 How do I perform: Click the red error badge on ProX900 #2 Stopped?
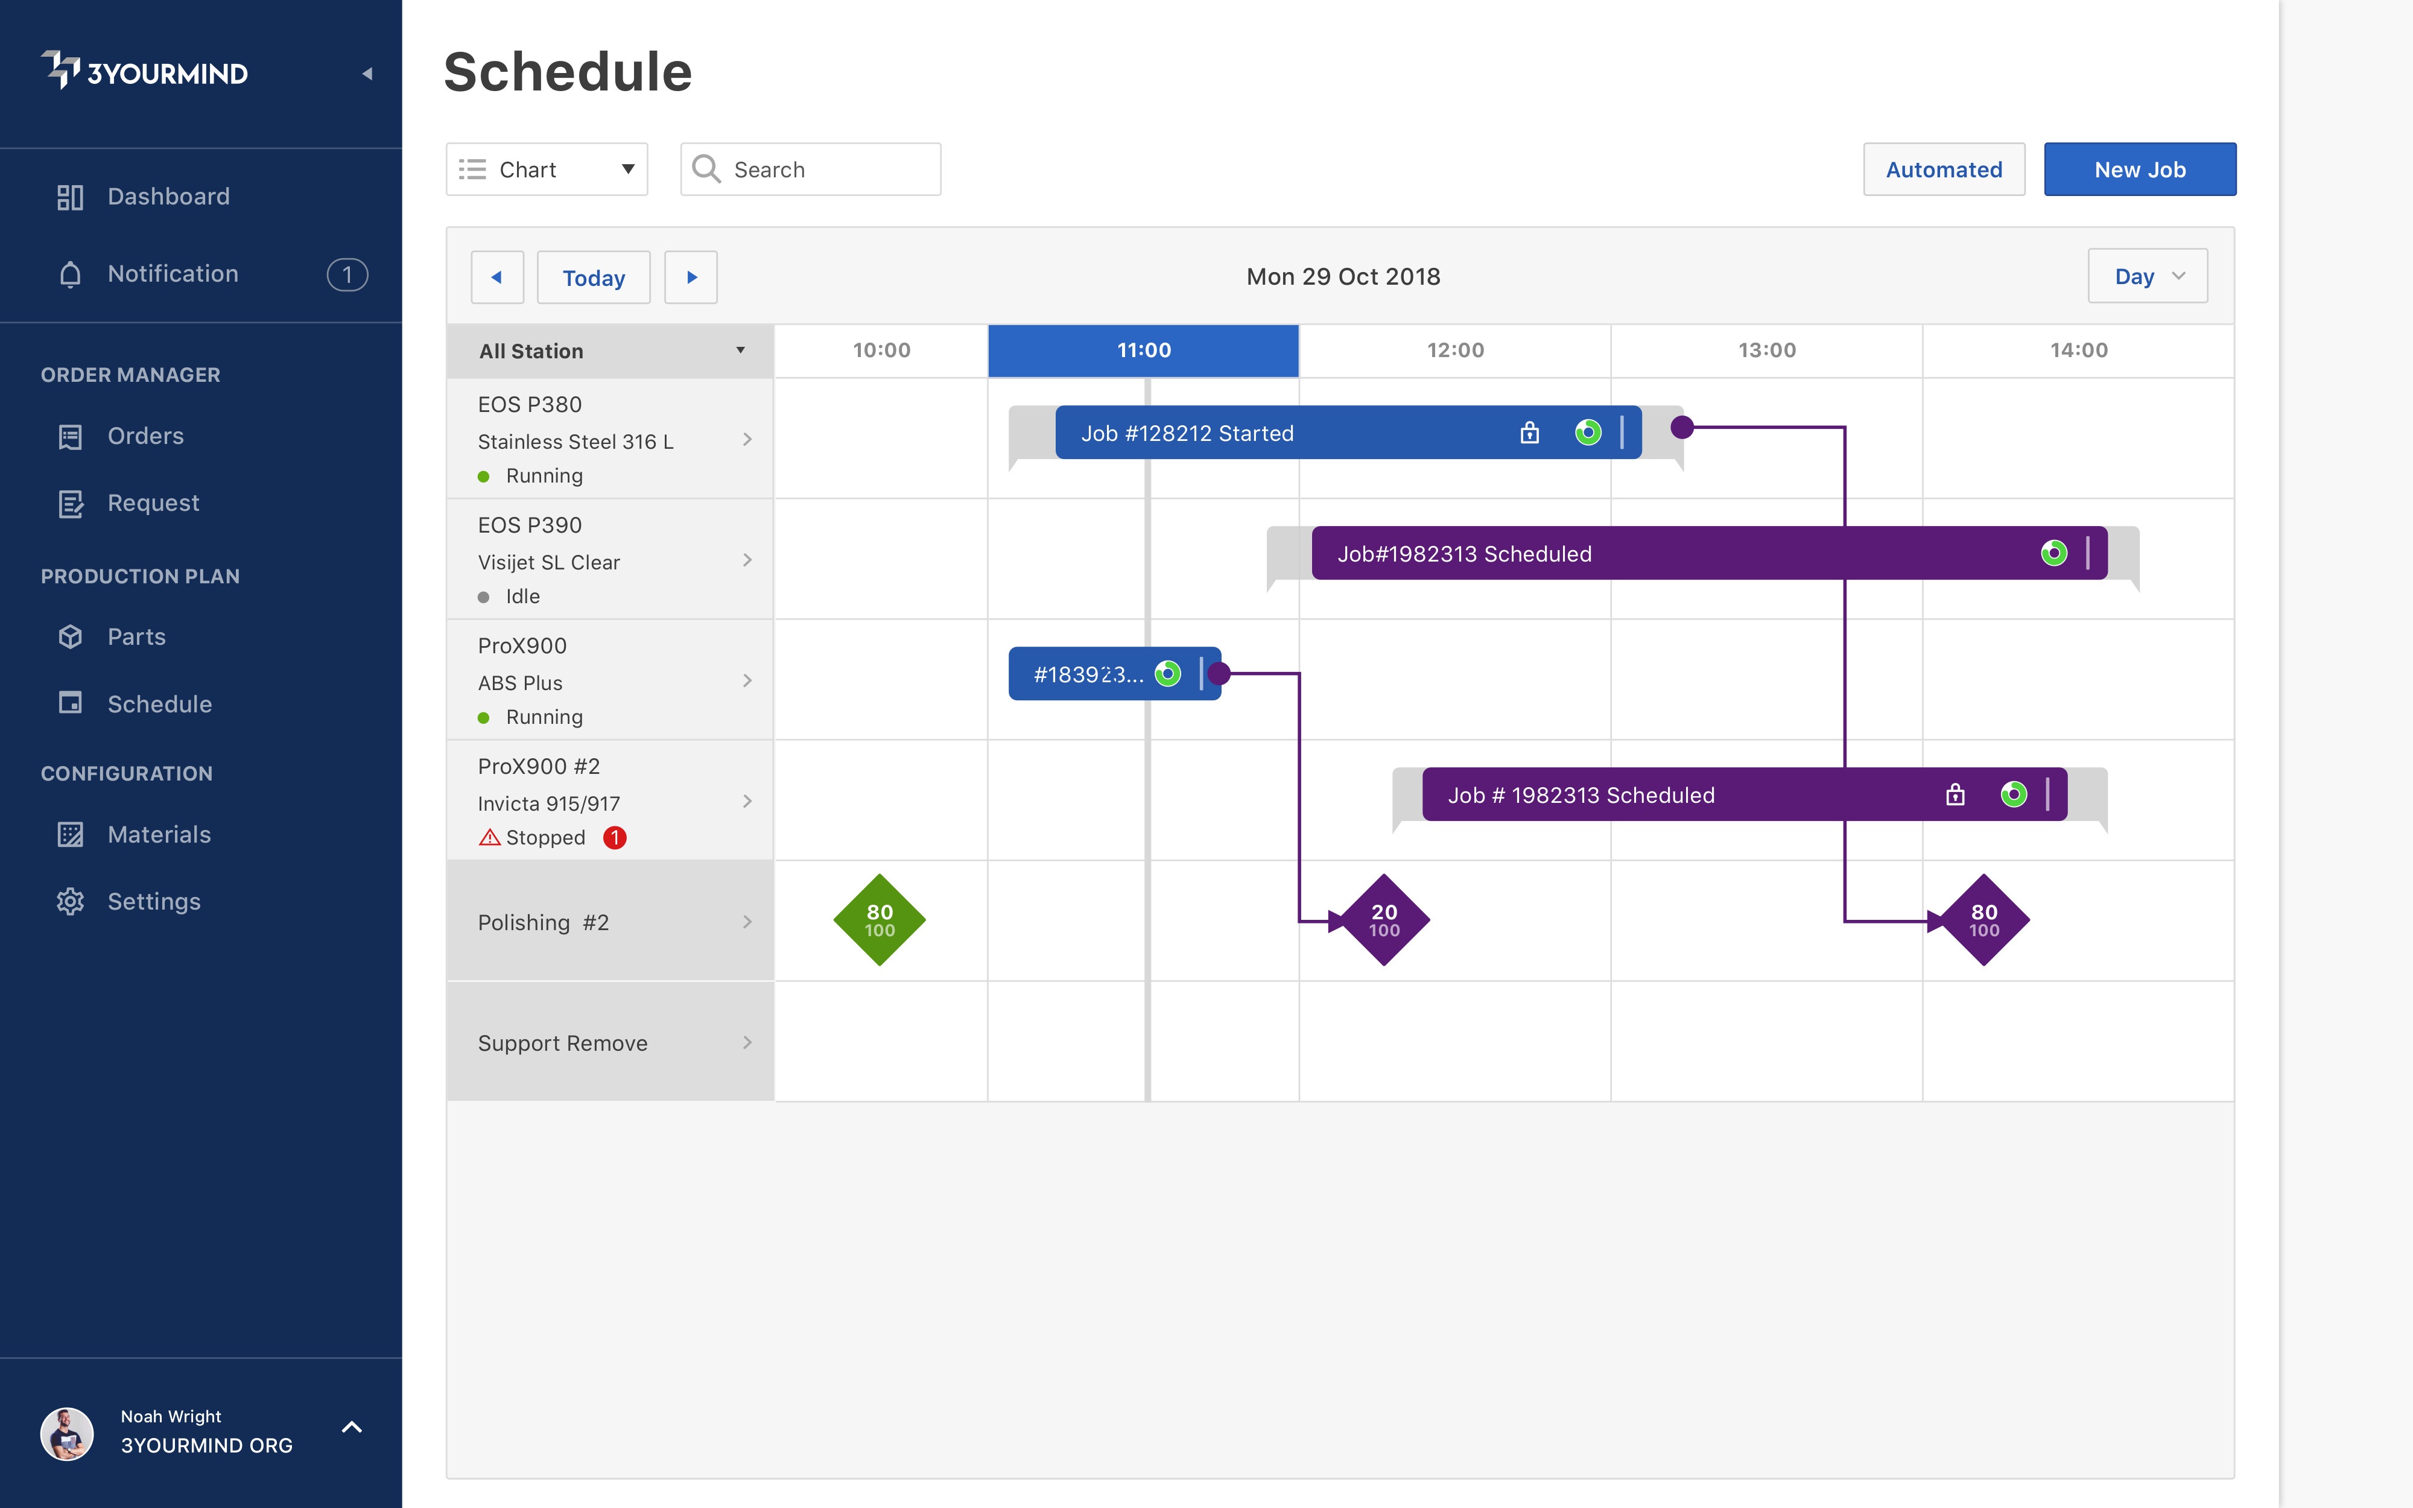click(615, 838)
